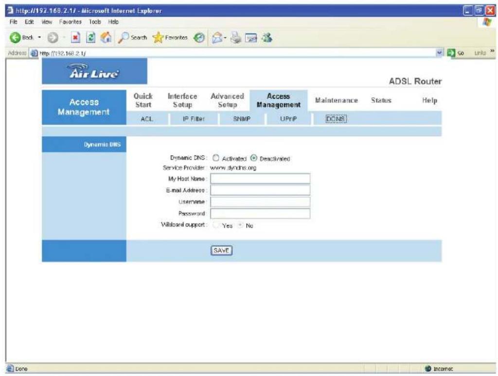
Task: Open the address bar dropdown arrow
Action: [x=440, y=53]
